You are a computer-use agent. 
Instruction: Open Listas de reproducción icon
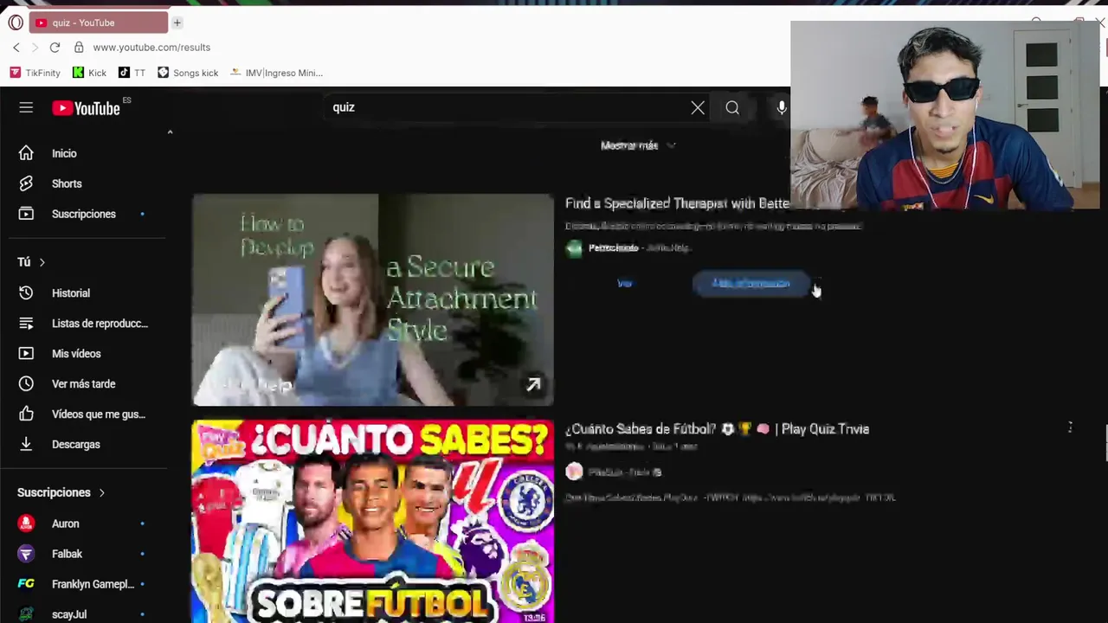(x=26, y=323)
